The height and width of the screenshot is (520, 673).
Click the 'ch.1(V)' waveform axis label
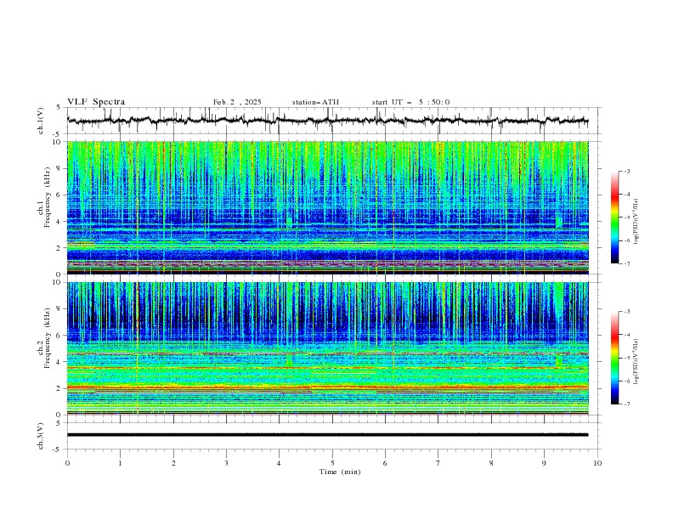click(41, 121)
